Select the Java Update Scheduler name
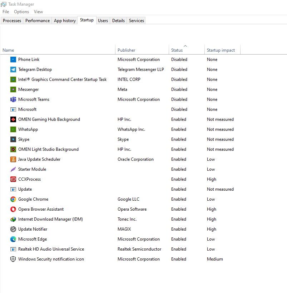Screen dimensions: 287x293 [x=39, y=159]
